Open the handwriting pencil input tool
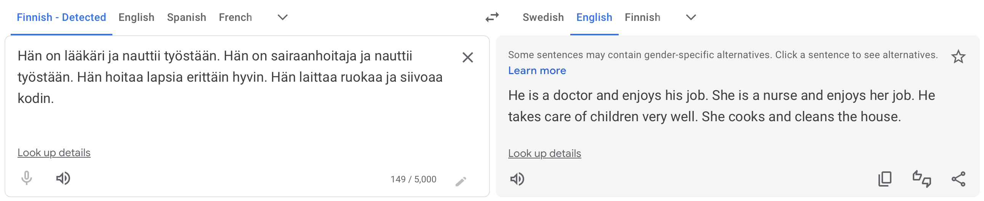 pyautogui.click(x=461, y=181)
